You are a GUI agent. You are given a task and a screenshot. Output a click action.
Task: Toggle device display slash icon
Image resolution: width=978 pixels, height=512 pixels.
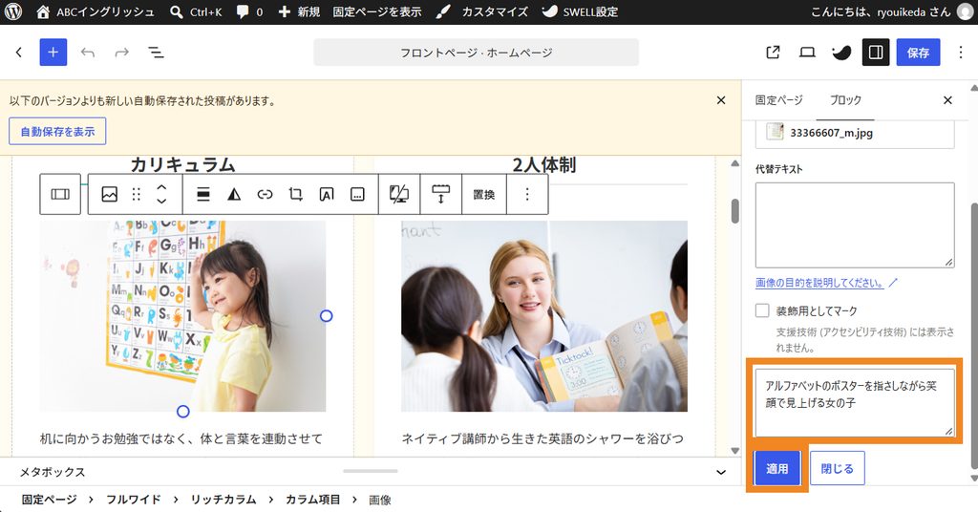pyautogui.click(x=399, y=195)
